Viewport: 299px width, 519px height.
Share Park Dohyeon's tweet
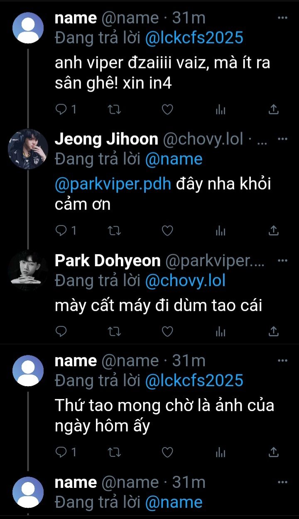pos(273,331)
